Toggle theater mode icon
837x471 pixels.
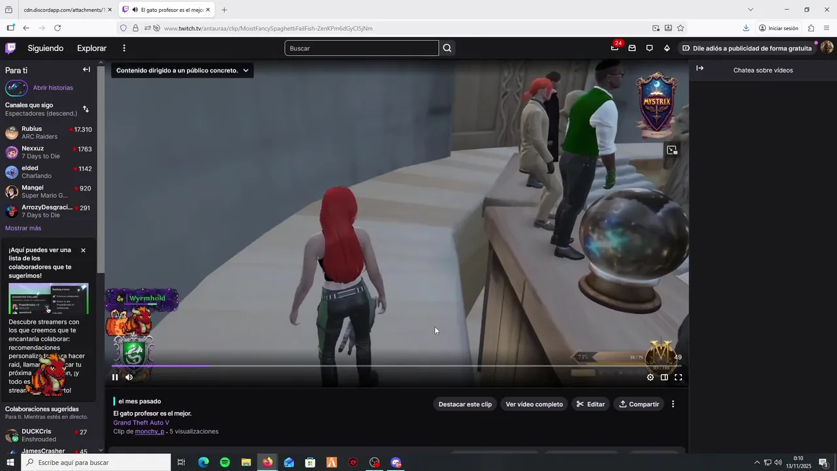(664, 377)
